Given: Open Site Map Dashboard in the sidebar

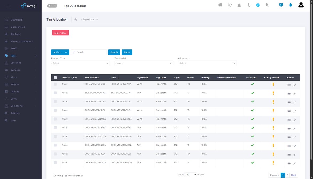Looking at the screenshot, I should pyautogui.click(x=21, y=41).
